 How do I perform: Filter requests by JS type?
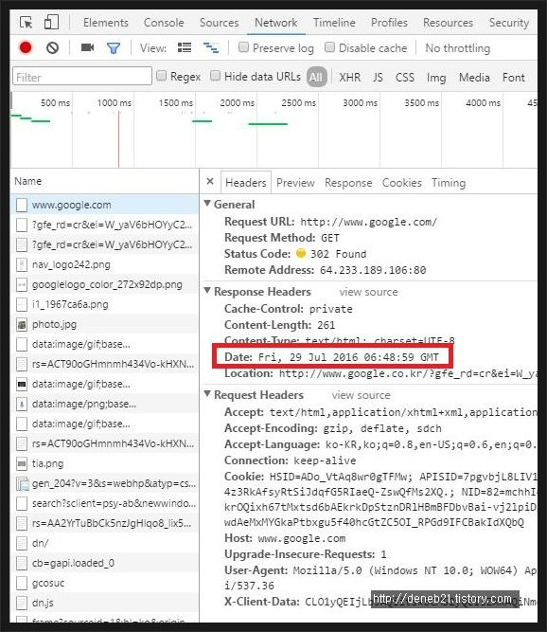378,77
